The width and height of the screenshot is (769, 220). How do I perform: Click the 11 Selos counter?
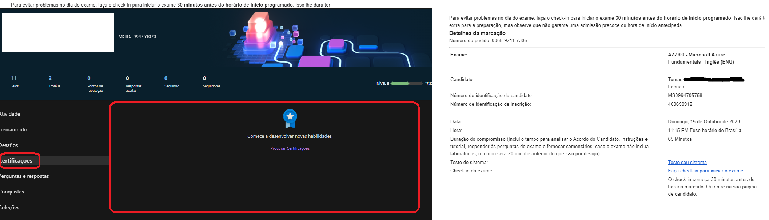point(14,82)
